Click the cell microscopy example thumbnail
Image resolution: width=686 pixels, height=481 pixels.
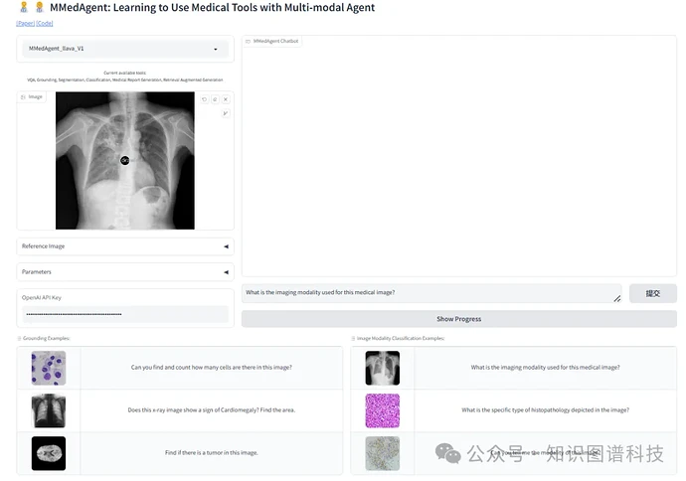click(x=48, y=368)
